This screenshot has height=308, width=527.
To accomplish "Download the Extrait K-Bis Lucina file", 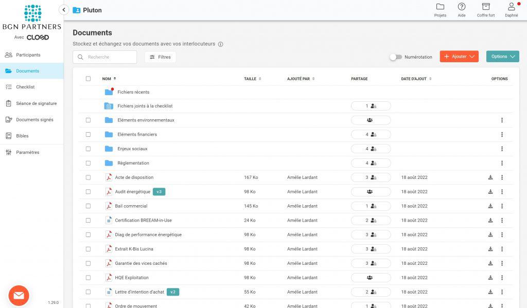I will pos(490,249).
